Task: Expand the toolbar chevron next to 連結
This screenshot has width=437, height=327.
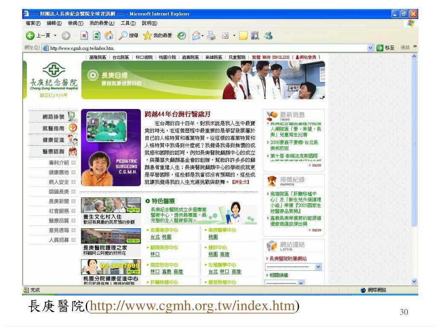Action: click(415, 46)
